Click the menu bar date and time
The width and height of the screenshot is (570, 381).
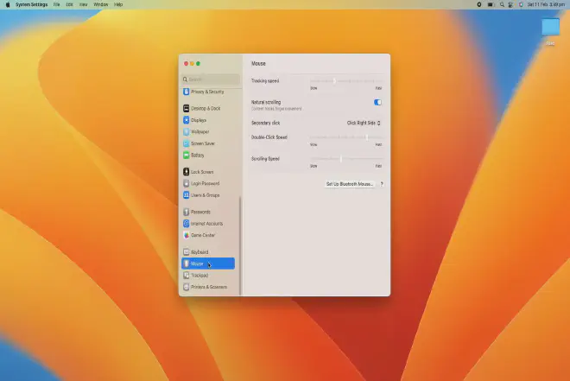point(546,4)
